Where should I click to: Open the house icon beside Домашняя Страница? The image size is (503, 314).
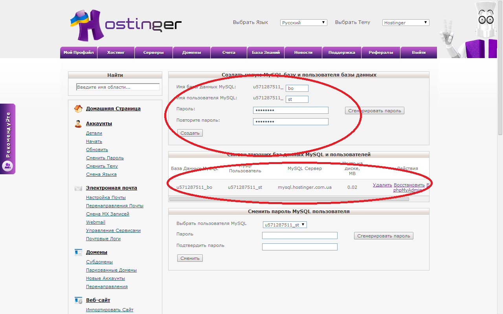(78, 109)
